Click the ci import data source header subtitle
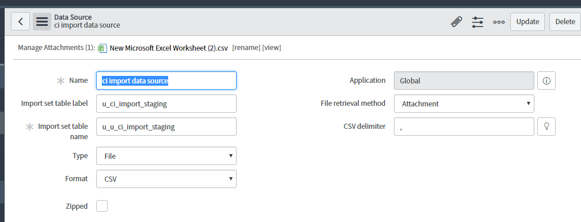This screenshot has width=581, height=222. (x=87, y=25)
